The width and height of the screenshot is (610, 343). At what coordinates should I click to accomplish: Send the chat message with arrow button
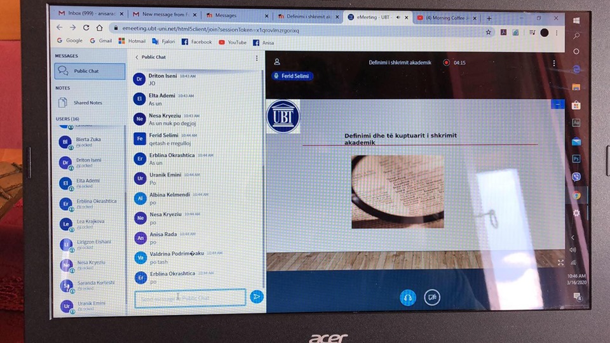(x=256, y=296)
